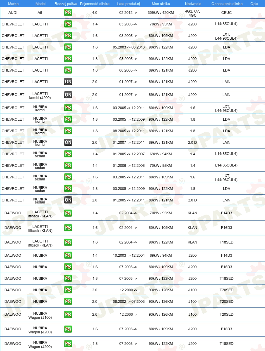The image size is (265, 351).
Task: Click the petrol icon in Chevrolet Lacetti 1.4 row
Action: 68,24
